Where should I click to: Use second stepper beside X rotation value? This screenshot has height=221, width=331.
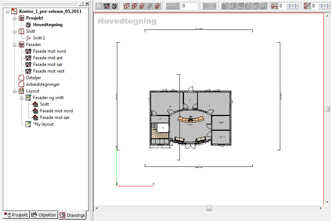click(x=296, y=6)
